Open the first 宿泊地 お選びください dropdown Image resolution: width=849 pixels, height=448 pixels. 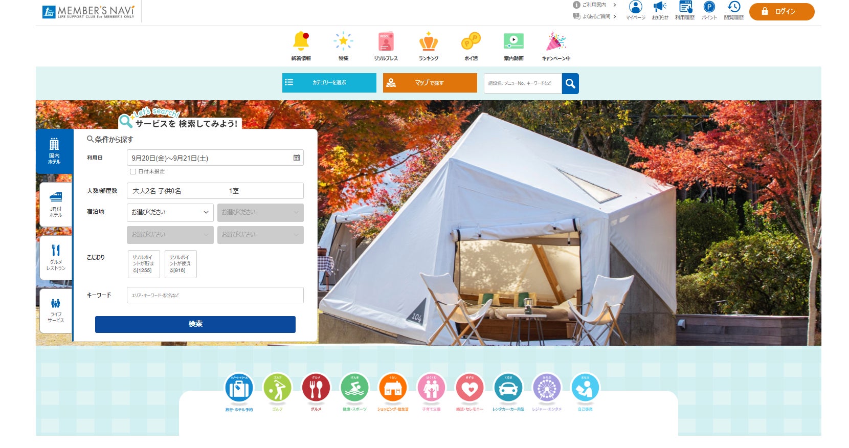pos(170,213)
